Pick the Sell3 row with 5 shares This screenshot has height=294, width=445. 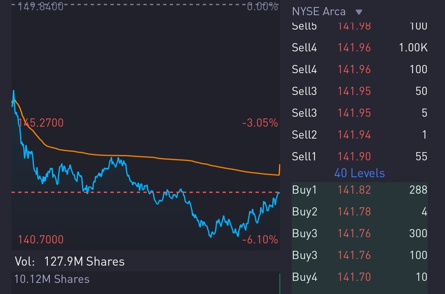tap(359, 113)
